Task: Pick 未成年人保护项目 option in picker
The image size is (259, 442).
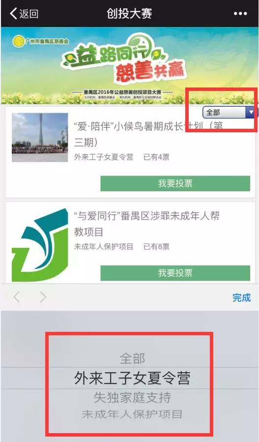Action: click(x=132, y=414)
